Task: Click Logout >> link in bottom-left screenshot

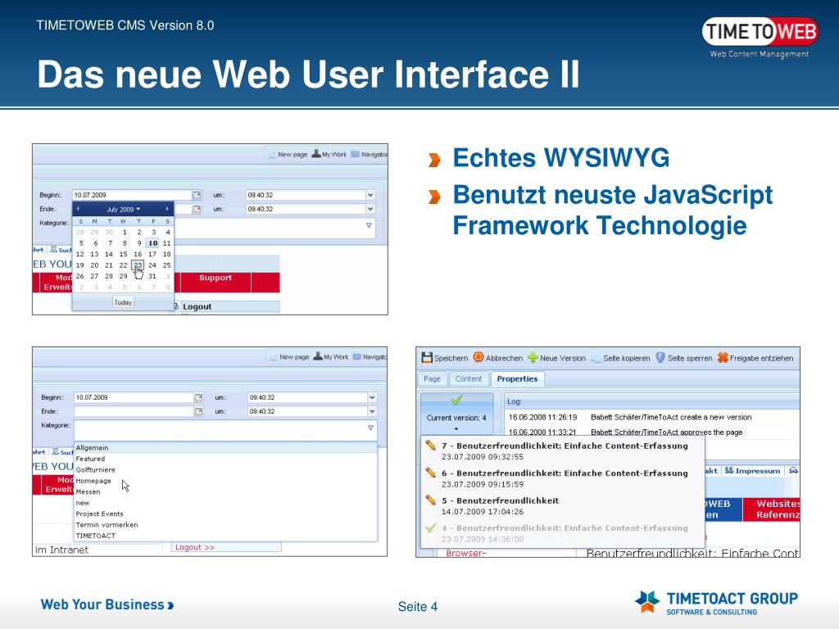Action: (195, 547)
